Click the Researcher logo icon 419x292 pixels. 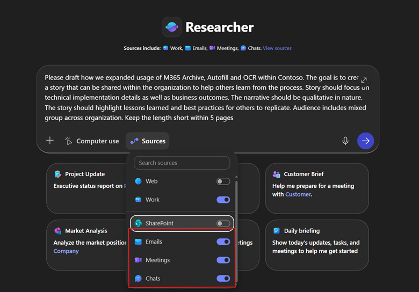coord(172,27)
